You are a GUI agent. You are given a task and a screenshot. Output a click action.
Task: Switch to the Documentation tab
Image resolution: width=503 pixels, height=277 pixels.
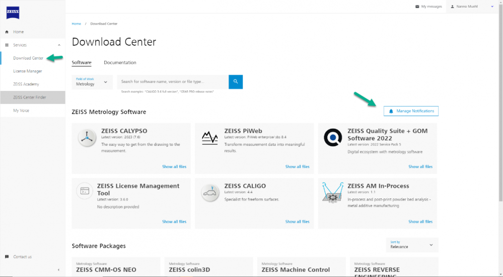[x=120, y=63]
